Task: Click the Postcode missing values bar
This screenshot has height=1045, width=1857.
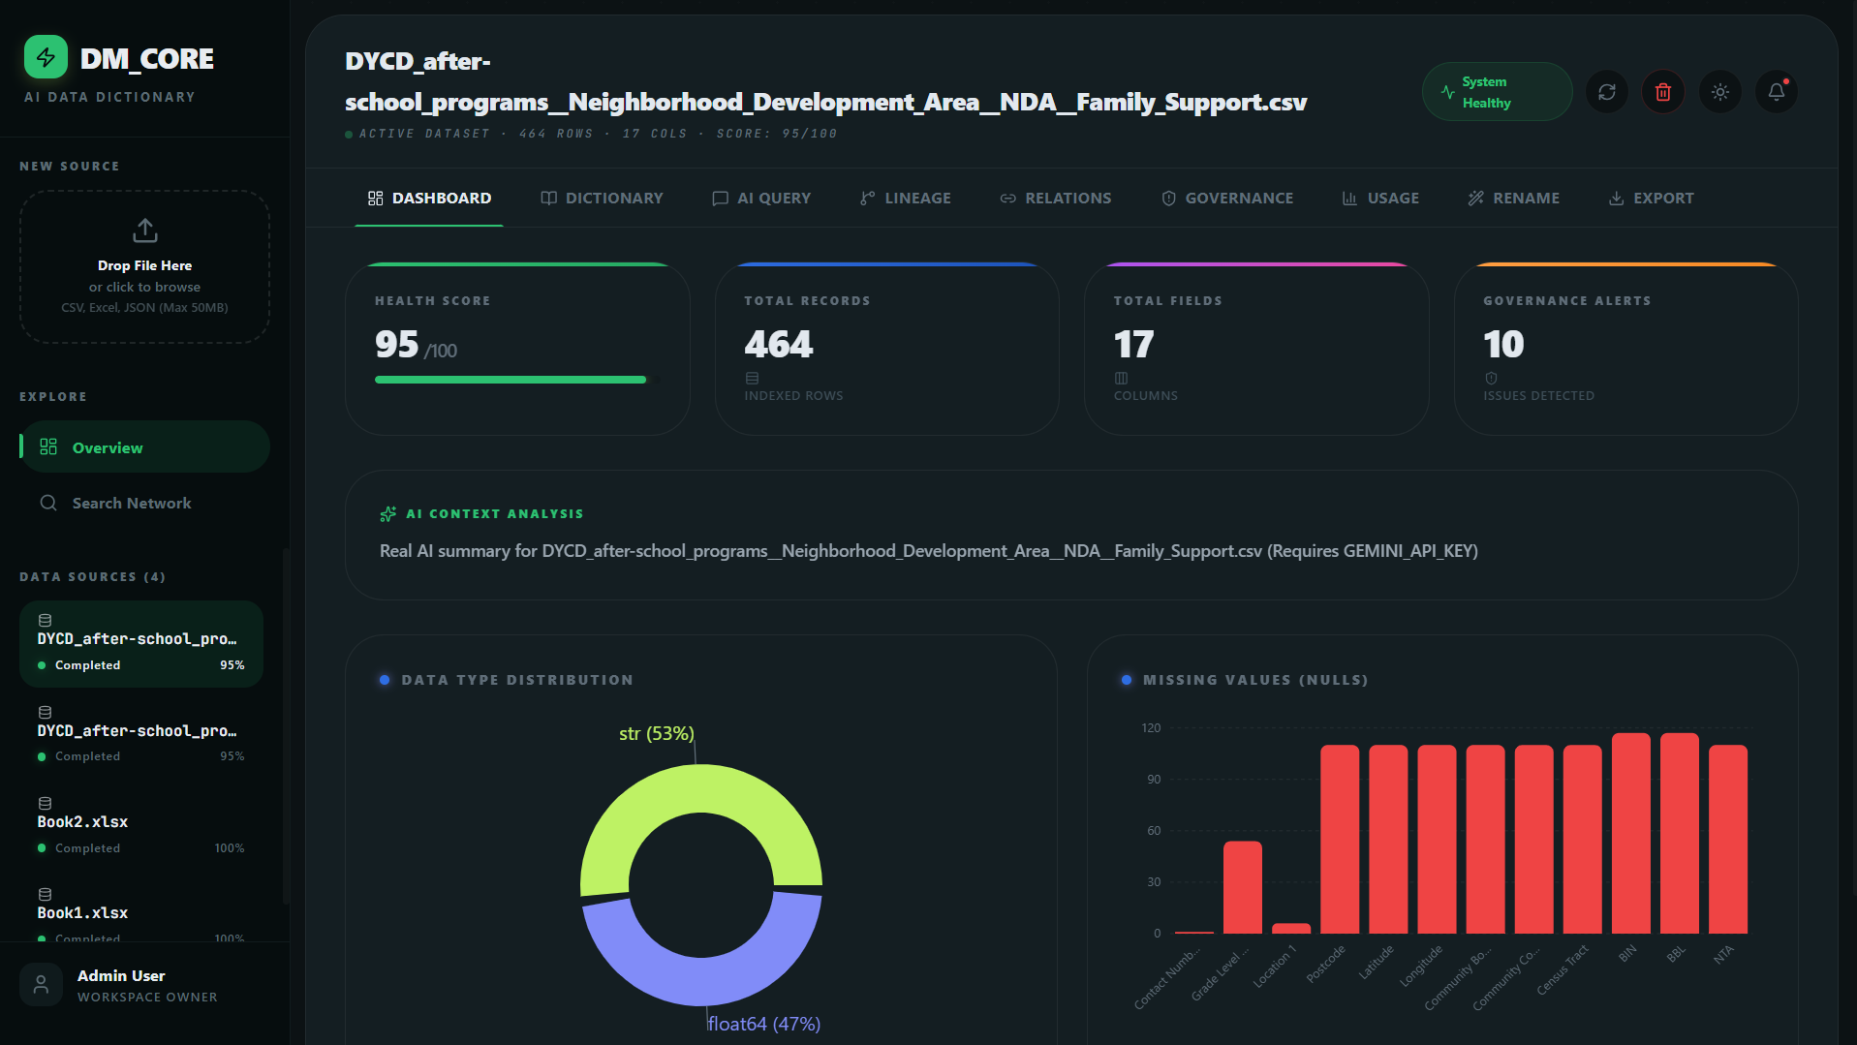Action: click(1340, 839)
